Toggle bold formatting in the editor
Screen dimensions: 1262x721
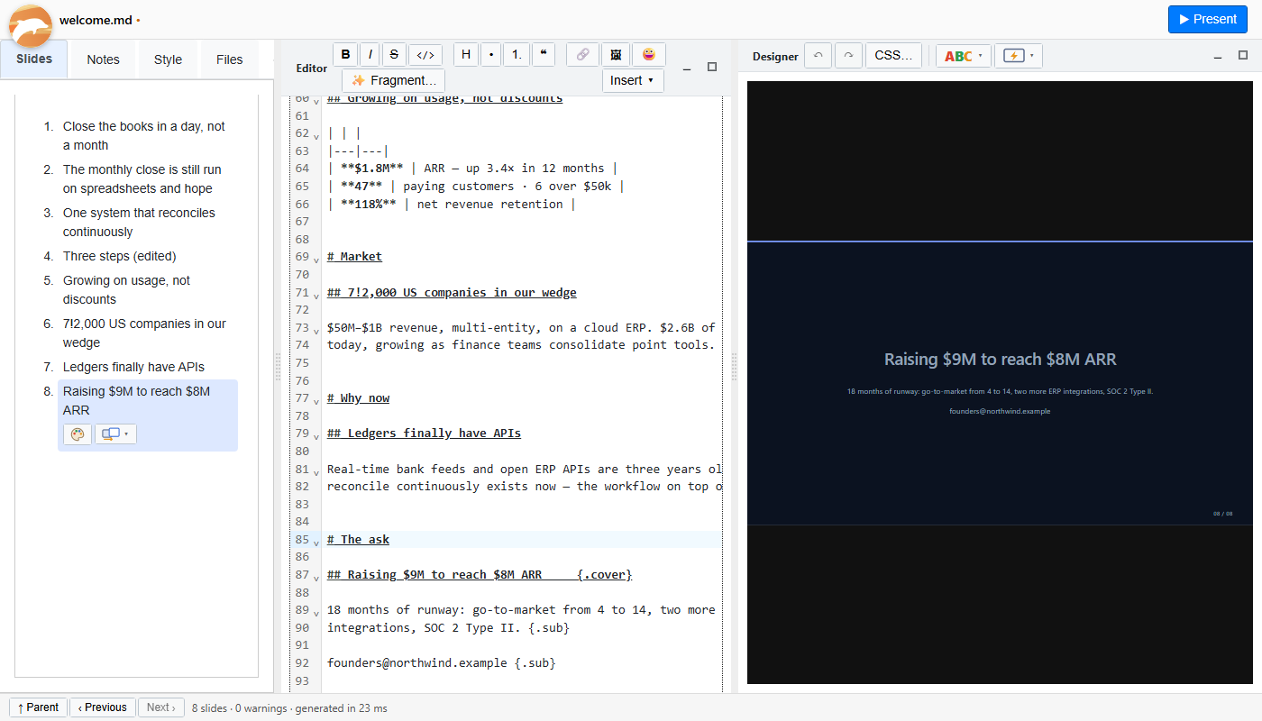click(x=345, y=54)
